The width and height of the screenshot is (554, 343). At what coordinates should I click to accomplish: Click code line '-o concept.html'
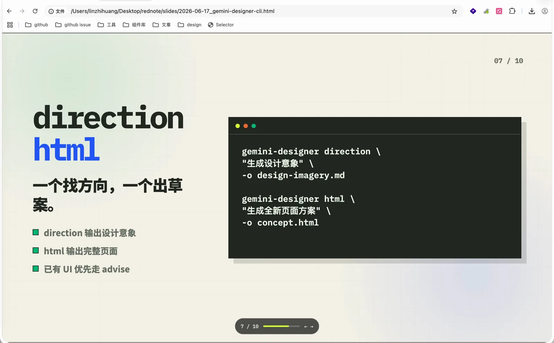pyautogui.click(x=280, y=223)
